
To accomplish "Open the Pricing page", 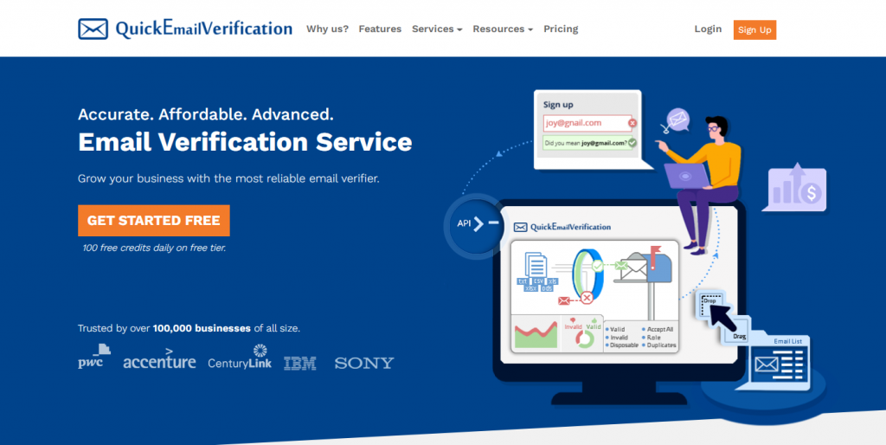I will click(561, 29).
